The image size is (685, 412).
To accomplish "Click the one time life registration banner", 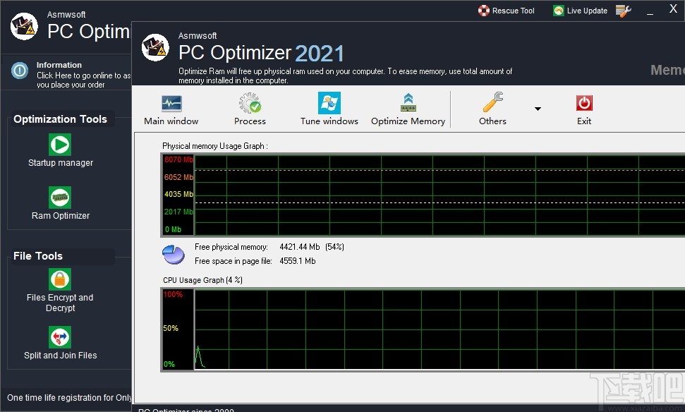I will point(68,397).
